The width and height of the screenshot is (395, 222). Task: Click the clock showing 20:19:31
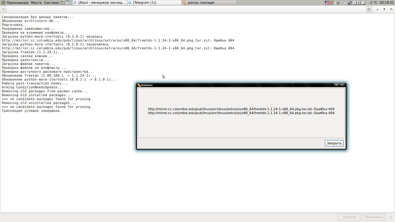pos(387,2)
